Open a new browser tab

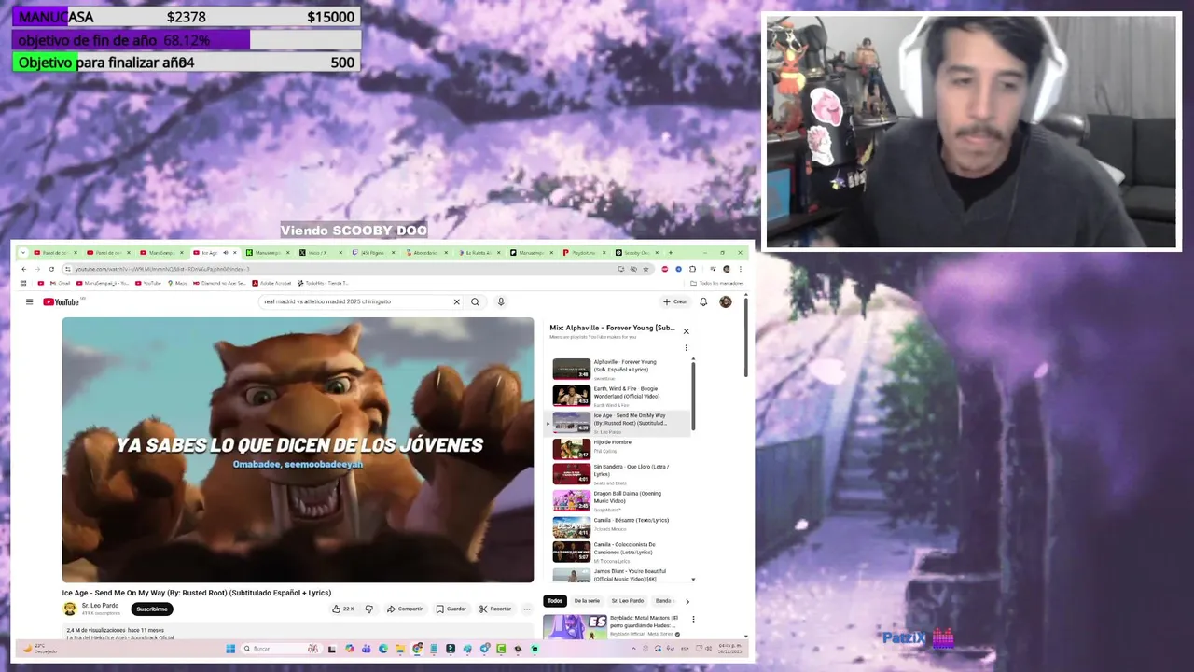pos(670,252)
